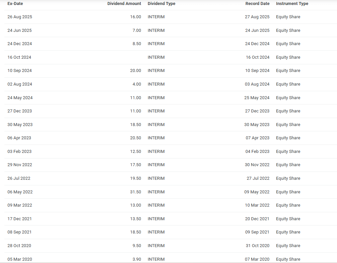Image resolution: width=337 pixels, height=263 pixels.
Task: Click the 3.90 dividend amount
Action: click(x=137, y=259)
